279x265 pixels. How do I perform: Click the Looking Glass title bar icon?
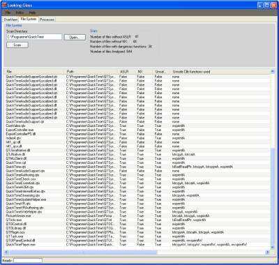click(4, 5)
